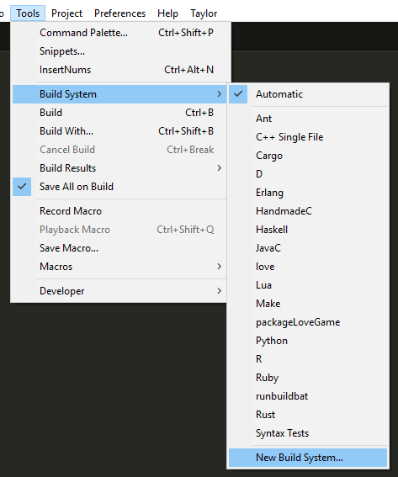Open the Developer submenu
This screenshot has width=398, height=477.
point(119,291)
